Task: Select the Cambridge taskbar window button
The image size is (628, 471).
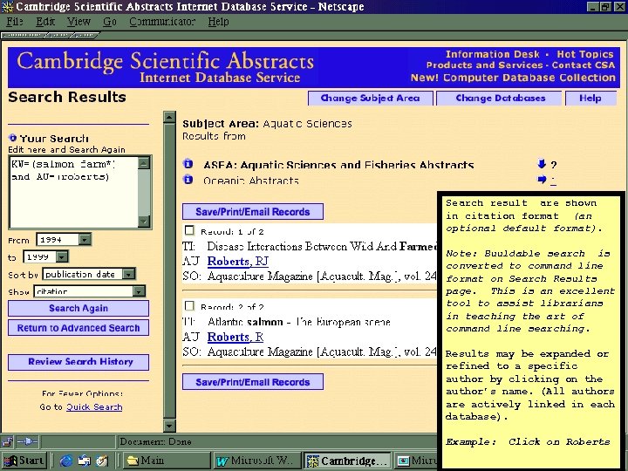Action: [347, 461]
